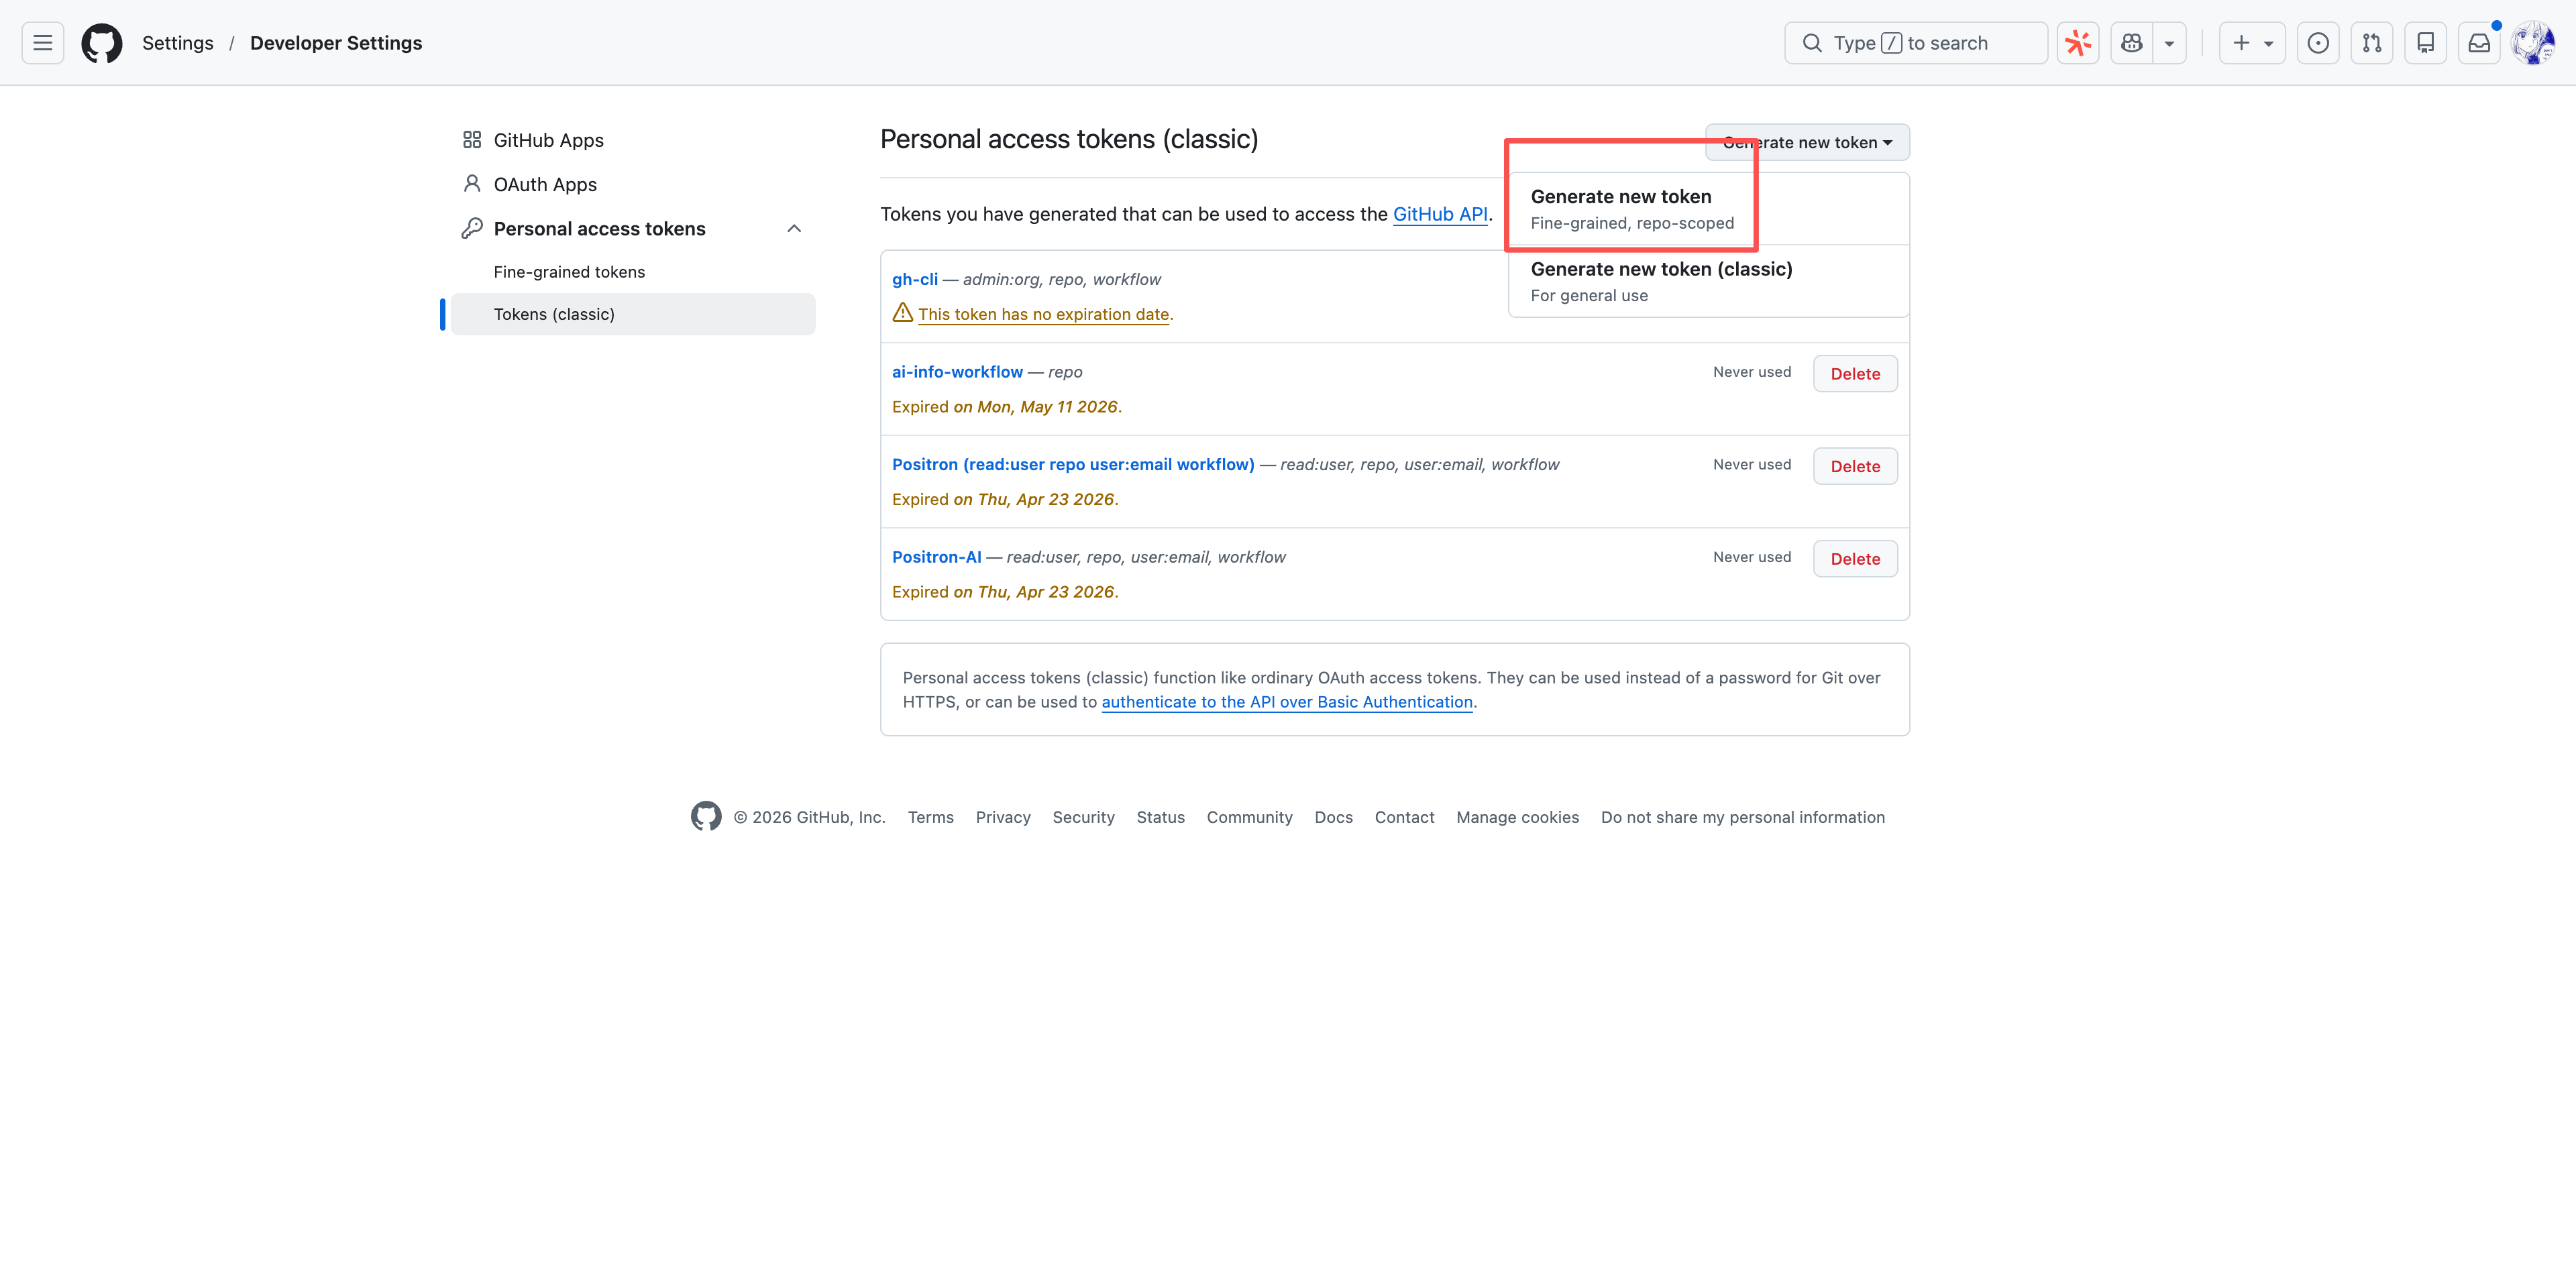The height and width of the screenshot is (1285, 2576).
Task: Collapse the Personal access tokens section chevron
Action: pyautogui.click(x=794, y=228)
